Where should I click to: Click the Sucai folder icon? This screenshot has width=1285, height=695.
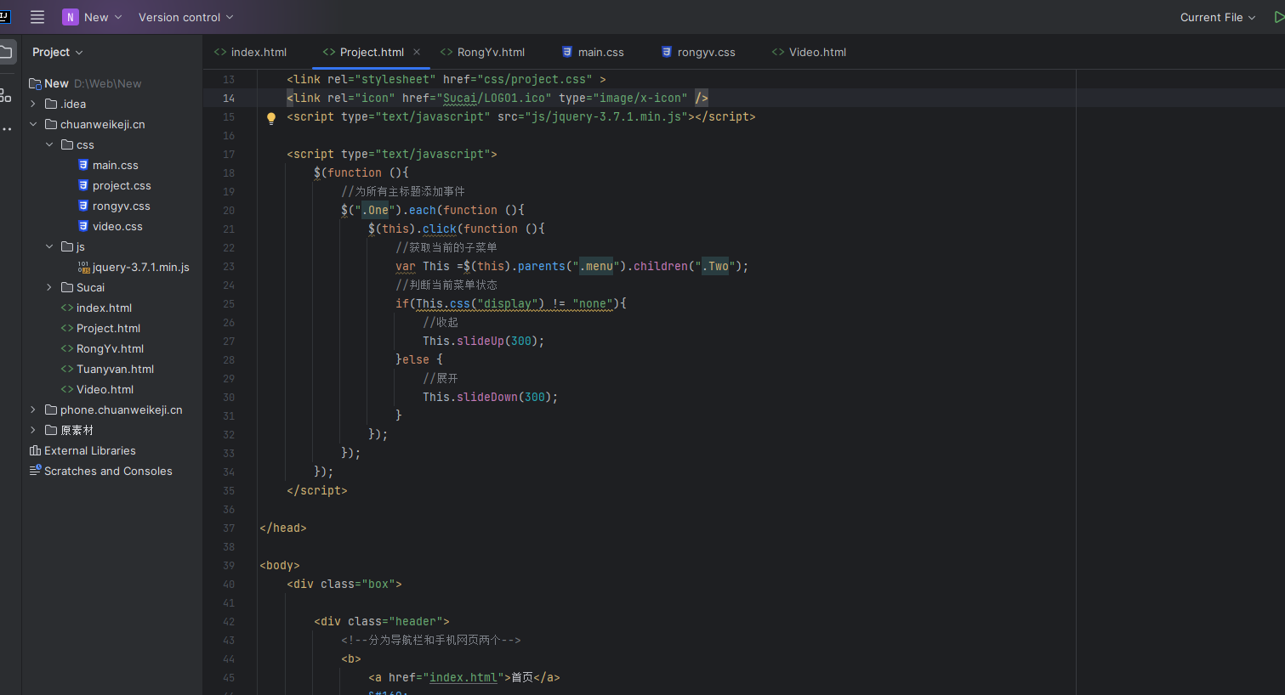tap(67, 287)
